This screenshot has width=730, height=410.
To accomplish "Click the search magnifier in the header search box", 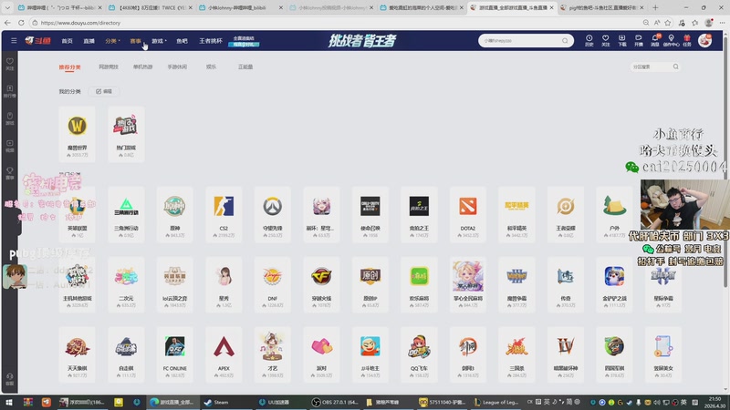I will [565, 41].
